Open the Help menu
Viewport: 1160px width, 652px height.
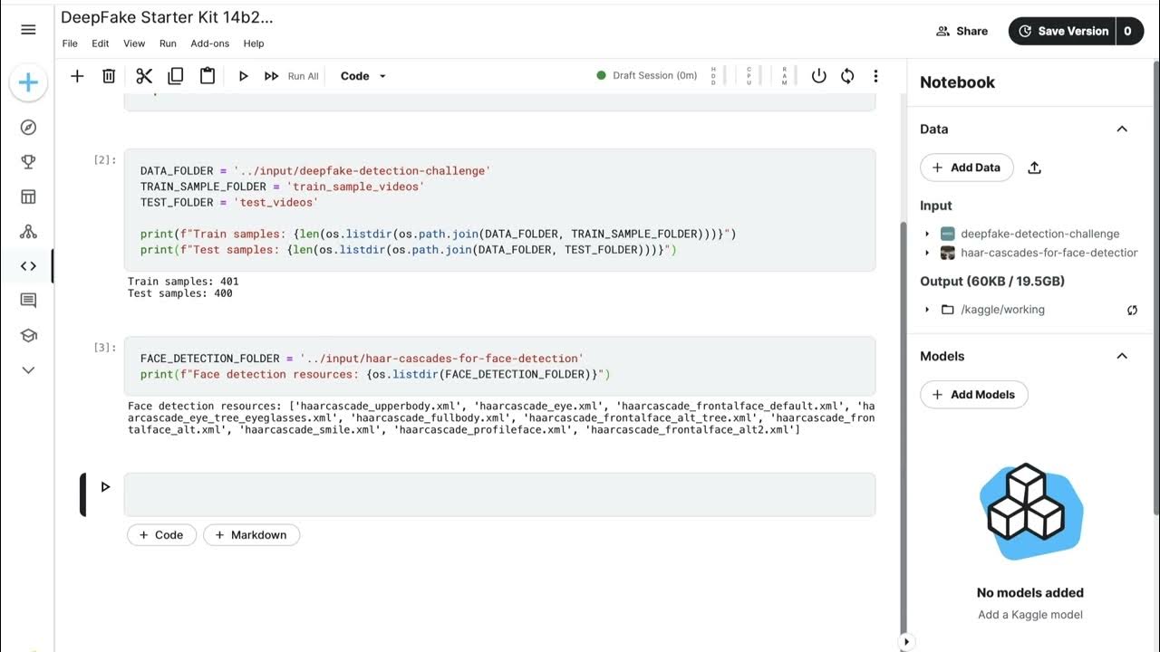(x=254, y=43)
